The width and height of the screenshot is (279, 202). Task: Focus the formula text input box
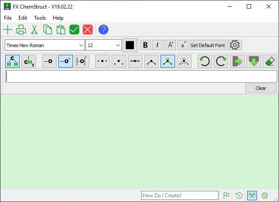point(141,77)
